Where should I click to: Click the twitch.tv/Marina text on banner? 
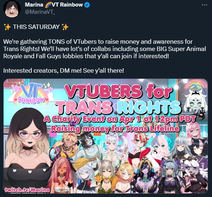(x=27, y=190)
